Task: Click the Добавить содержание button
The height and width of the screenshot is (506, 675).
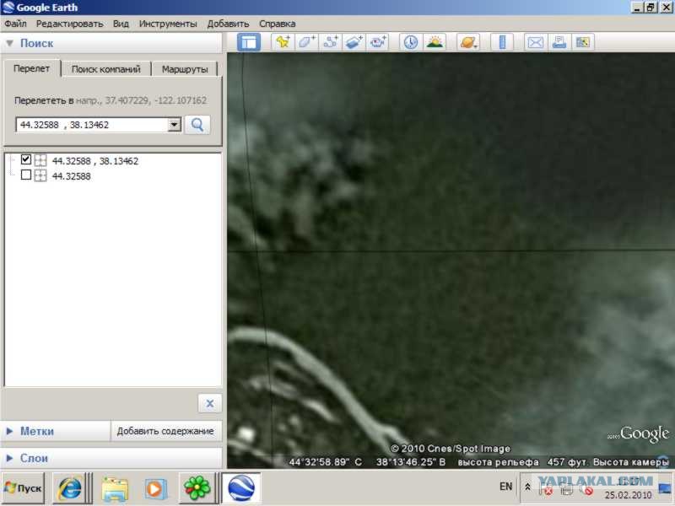Action: 165,431
